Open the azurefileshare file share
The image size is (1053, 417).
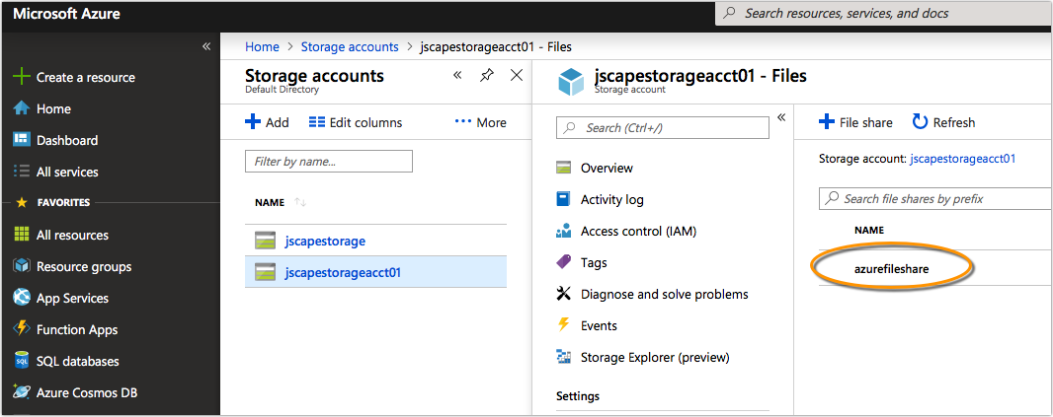tap(891, 267)
